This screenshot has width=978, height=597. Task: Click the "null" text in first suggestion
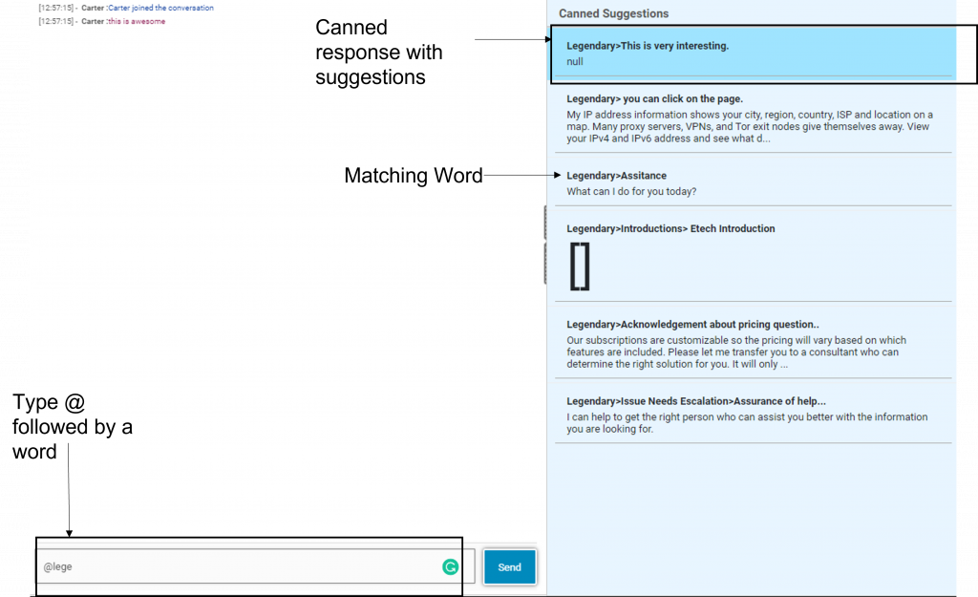pos(575,62)
